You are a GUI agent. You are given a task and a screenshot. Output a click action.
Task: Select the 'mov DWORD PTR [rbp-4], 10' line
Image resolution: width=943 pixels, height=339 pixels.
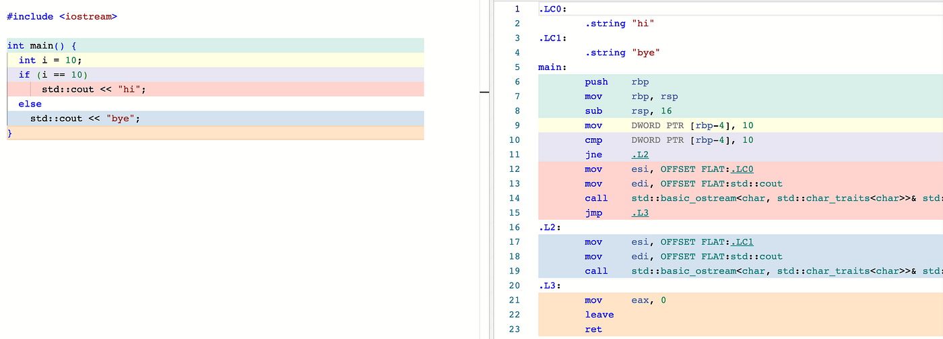(x=669, y=125)
